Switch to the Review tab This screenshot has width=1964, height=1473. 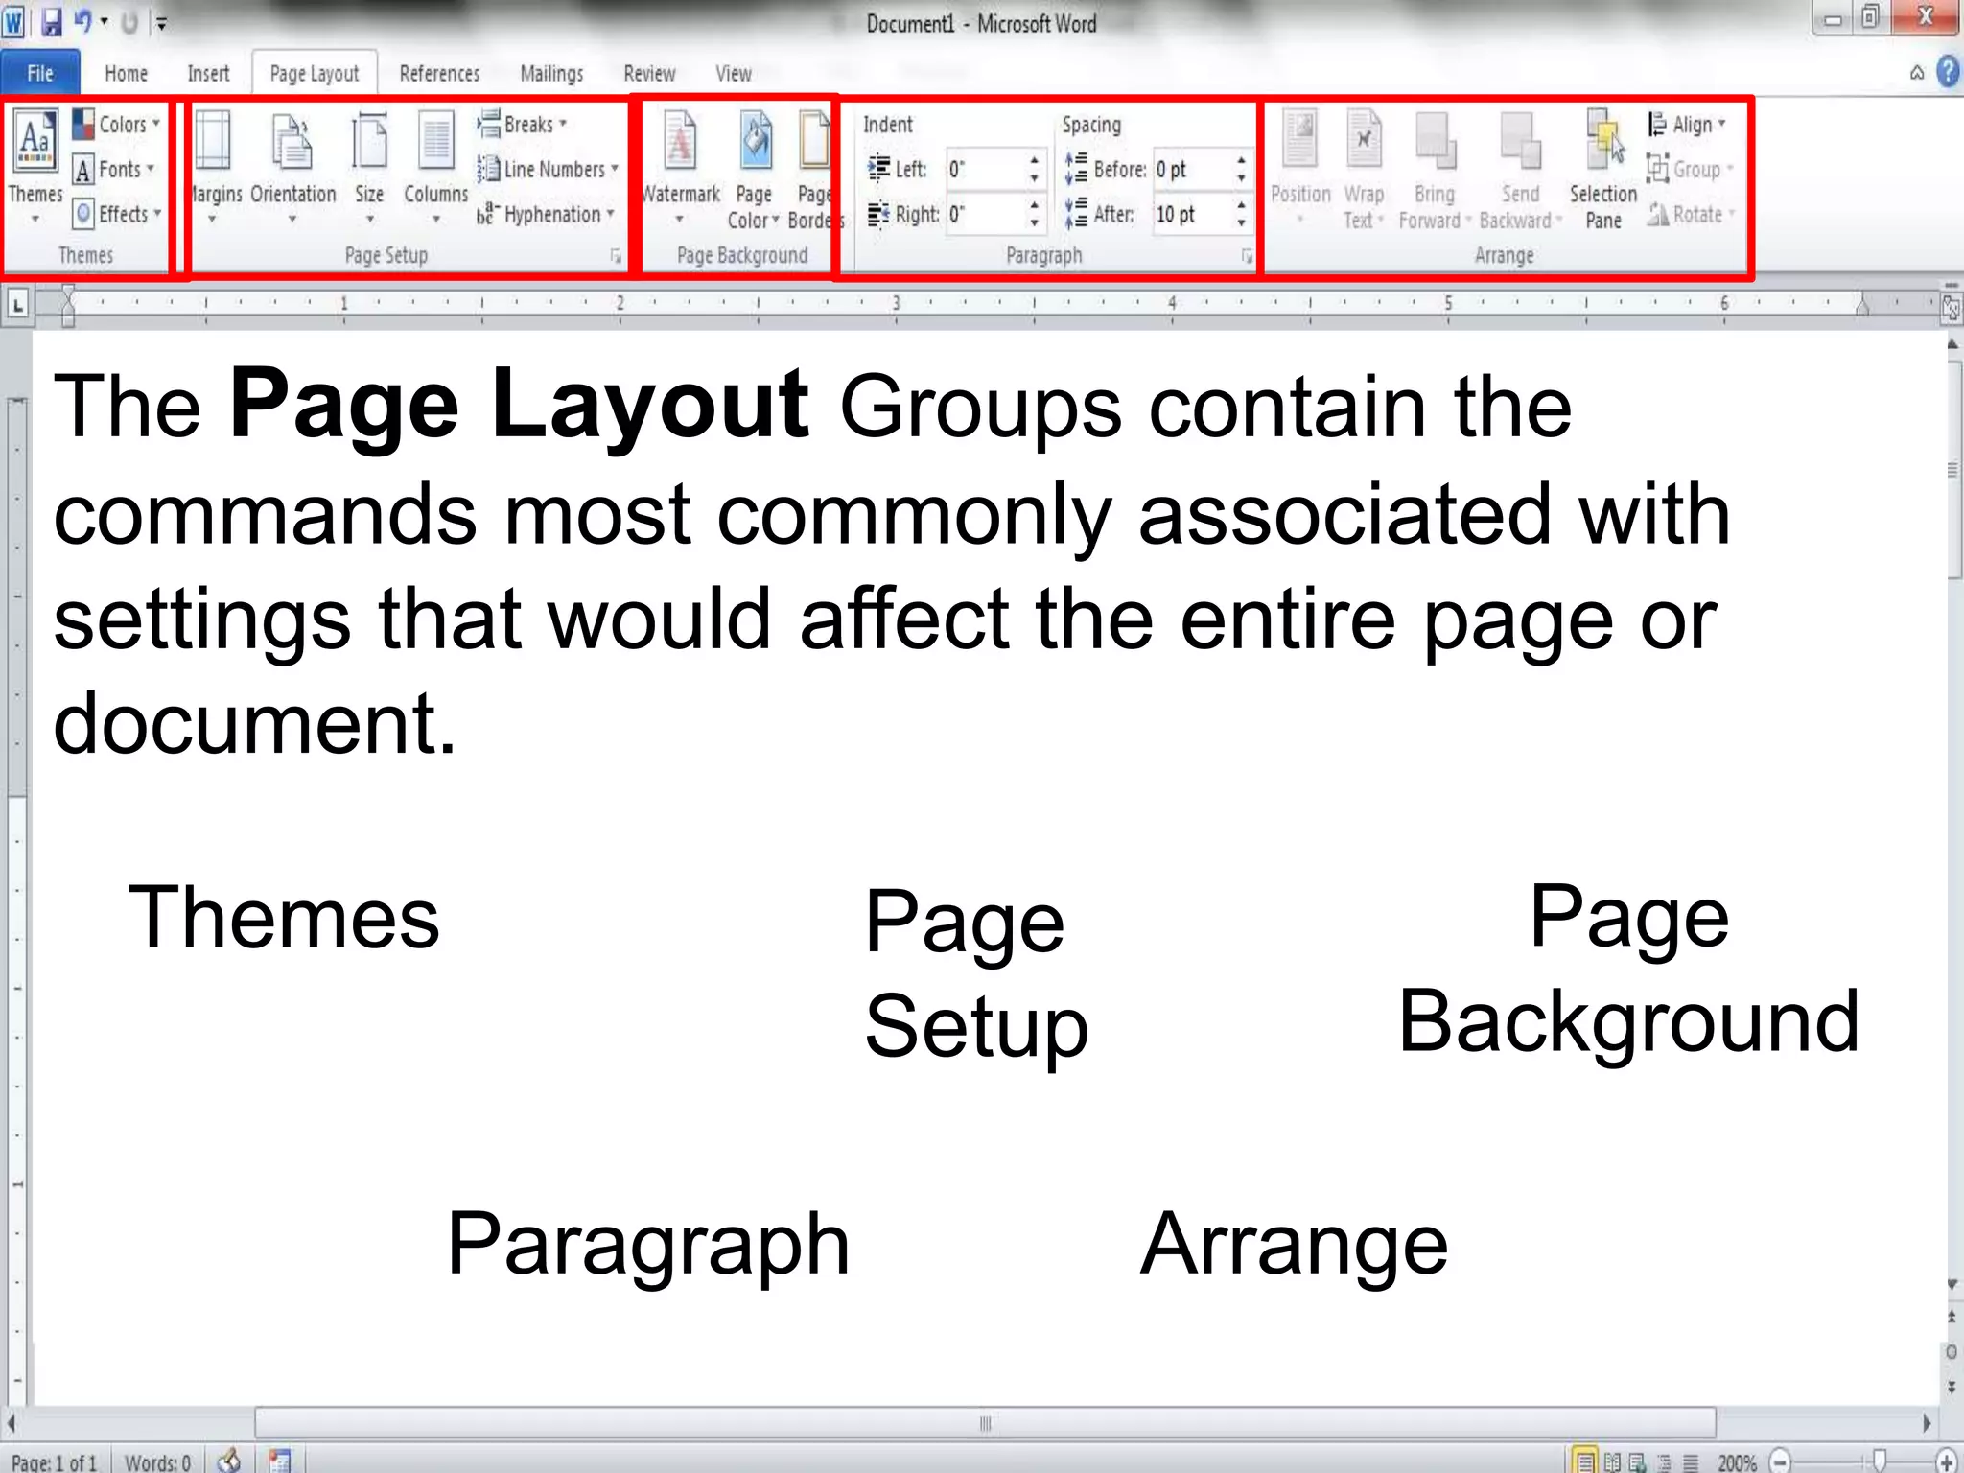click(x=649, y=74)
